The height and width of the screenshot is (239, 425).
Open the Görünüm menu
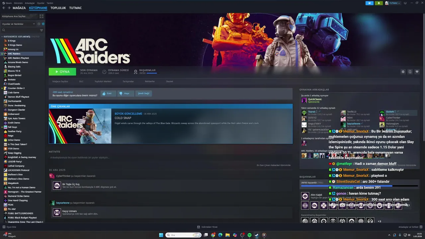[19, 3]
